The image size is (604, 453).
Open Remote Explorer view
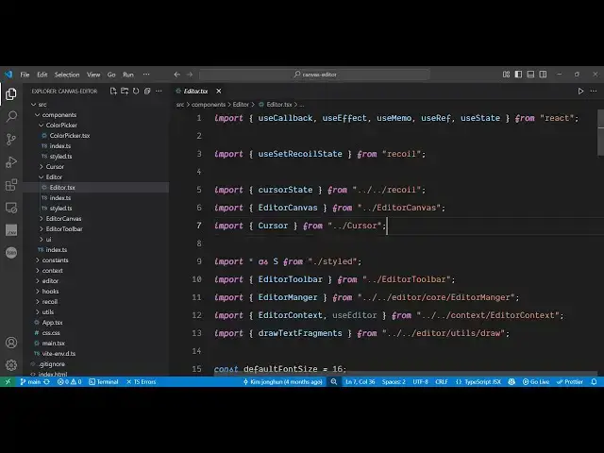click(x=11, y=208)
